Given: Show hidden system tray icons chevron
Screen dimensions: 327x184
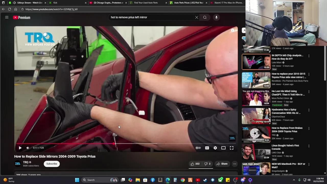Looking at the screenshot, I should (294, 180).
